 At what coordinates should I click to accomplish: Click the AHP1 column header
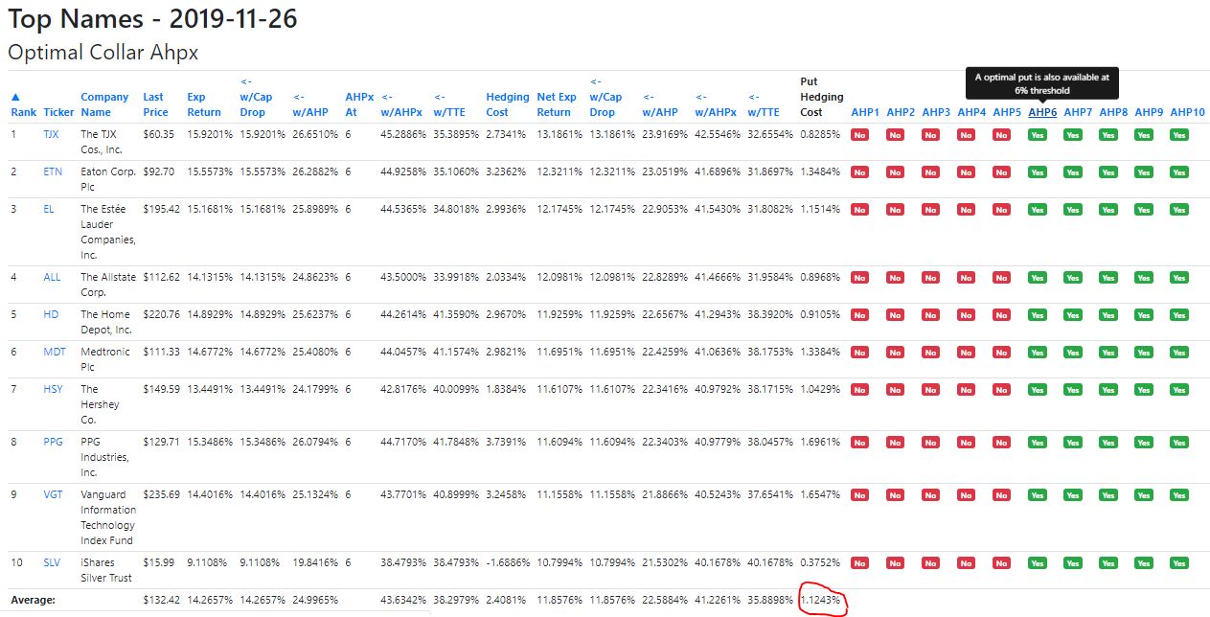pos(865,112)
